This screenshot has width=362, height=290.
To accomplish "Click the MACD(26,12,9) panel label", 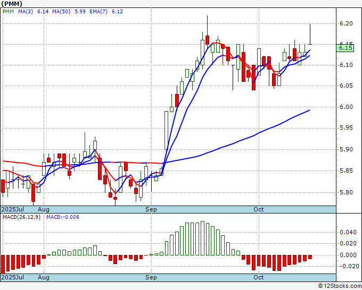I will [21, 217].
